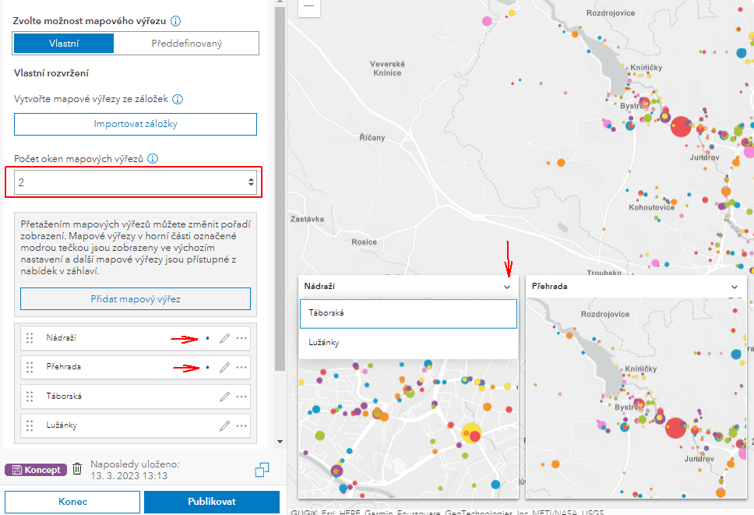Choose Táborská from the dropdown list
This screenshot has height=515, width=754.
408,313
